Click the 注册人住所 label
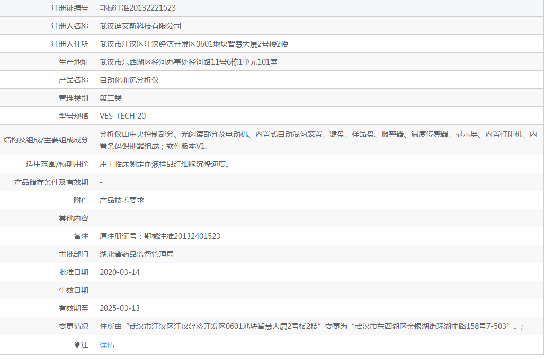 click(70, 44)
